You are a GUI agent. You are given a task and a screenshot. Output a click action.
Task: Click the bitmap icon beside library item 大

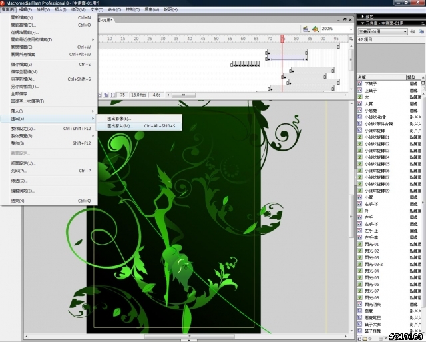[x=360, y=97]
